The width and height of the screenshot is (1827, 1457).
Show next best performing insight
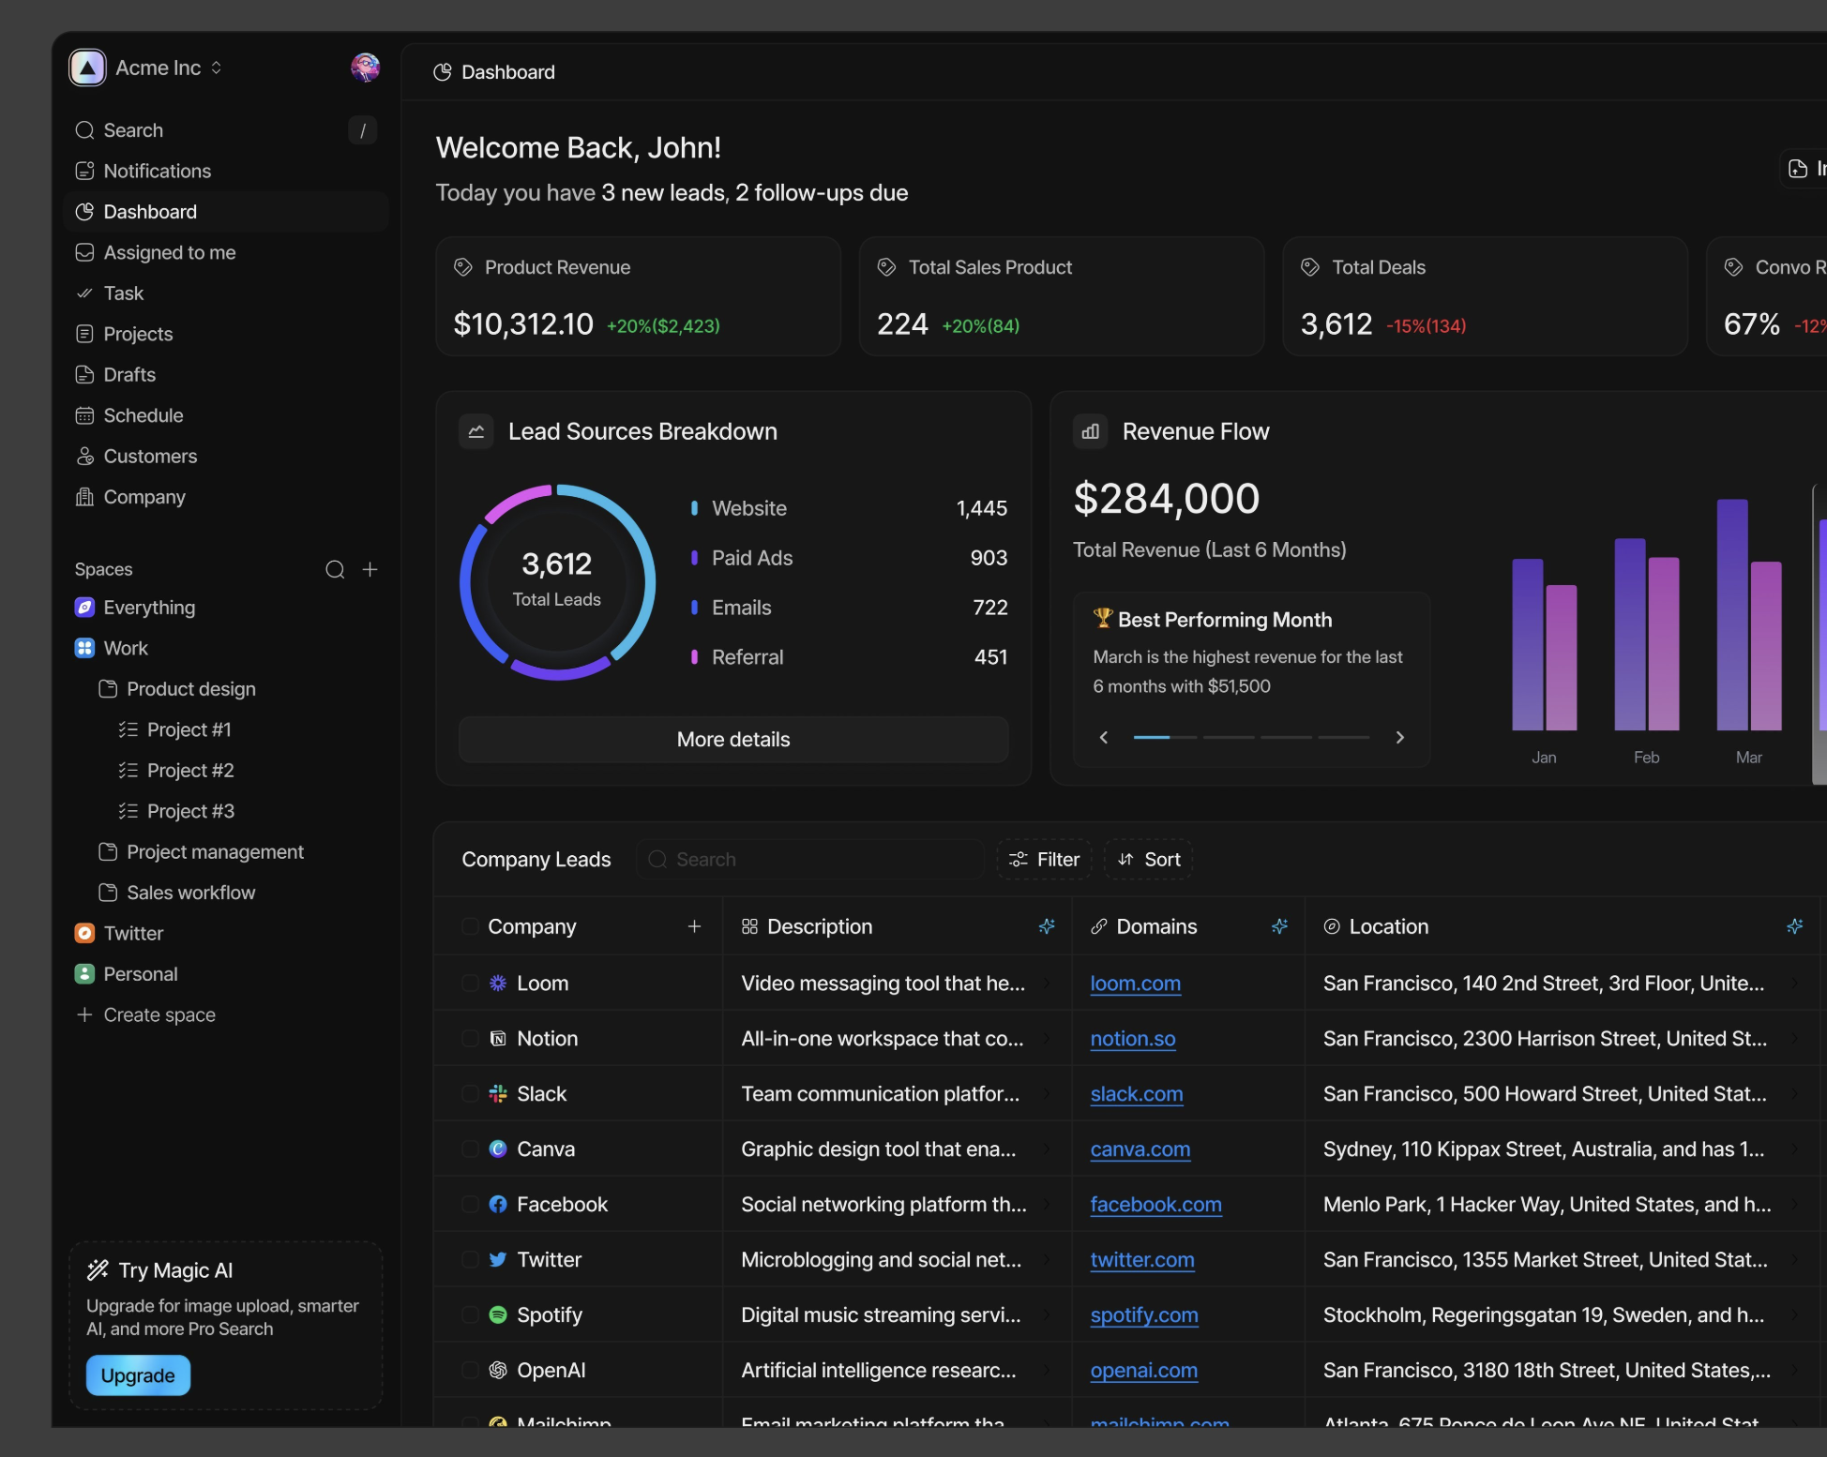pos(1400,738)
